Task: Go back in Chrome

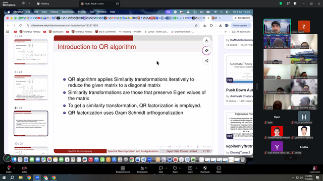Action: 8,26
